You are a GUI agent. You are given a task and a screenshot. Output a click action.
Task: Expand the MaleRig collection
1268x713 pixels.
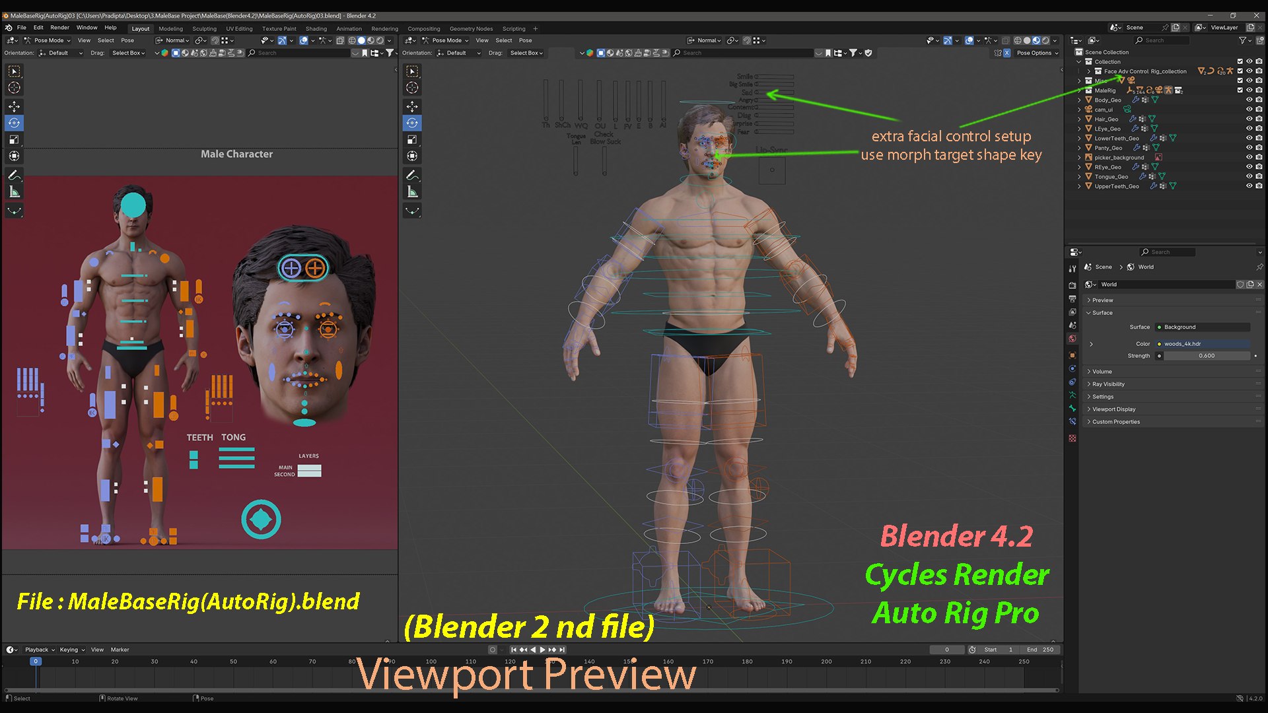click(x=1080, y=90)
